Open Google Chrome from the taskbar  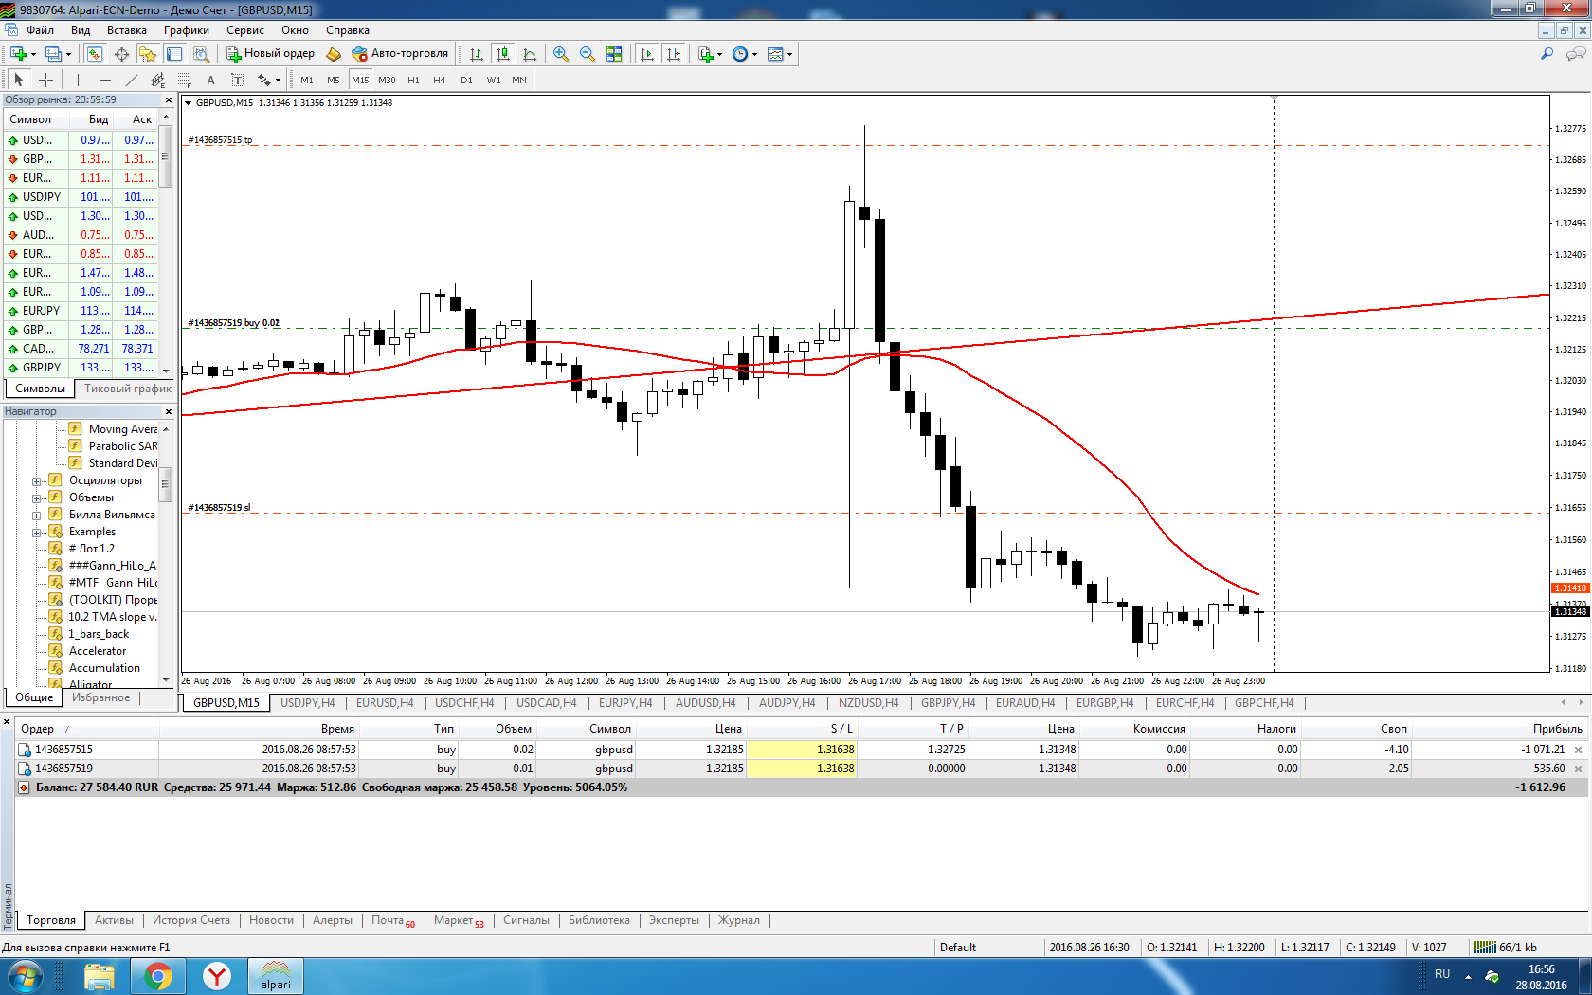point(158,976)
